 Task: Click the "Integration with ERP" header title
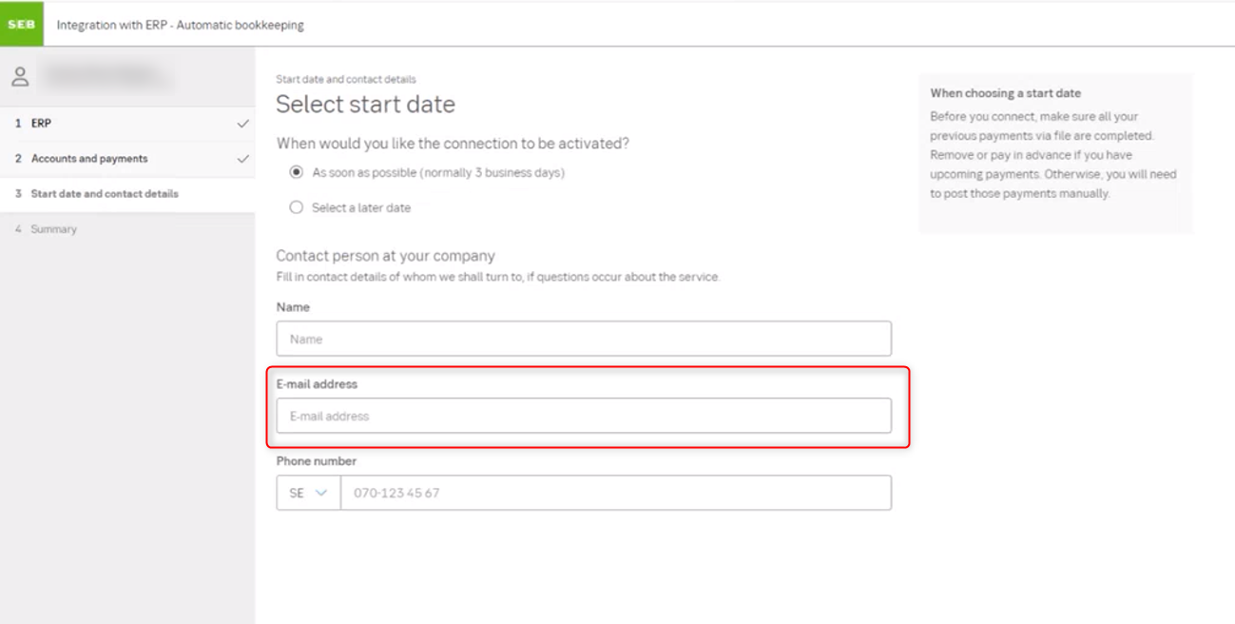click(181, 25)
